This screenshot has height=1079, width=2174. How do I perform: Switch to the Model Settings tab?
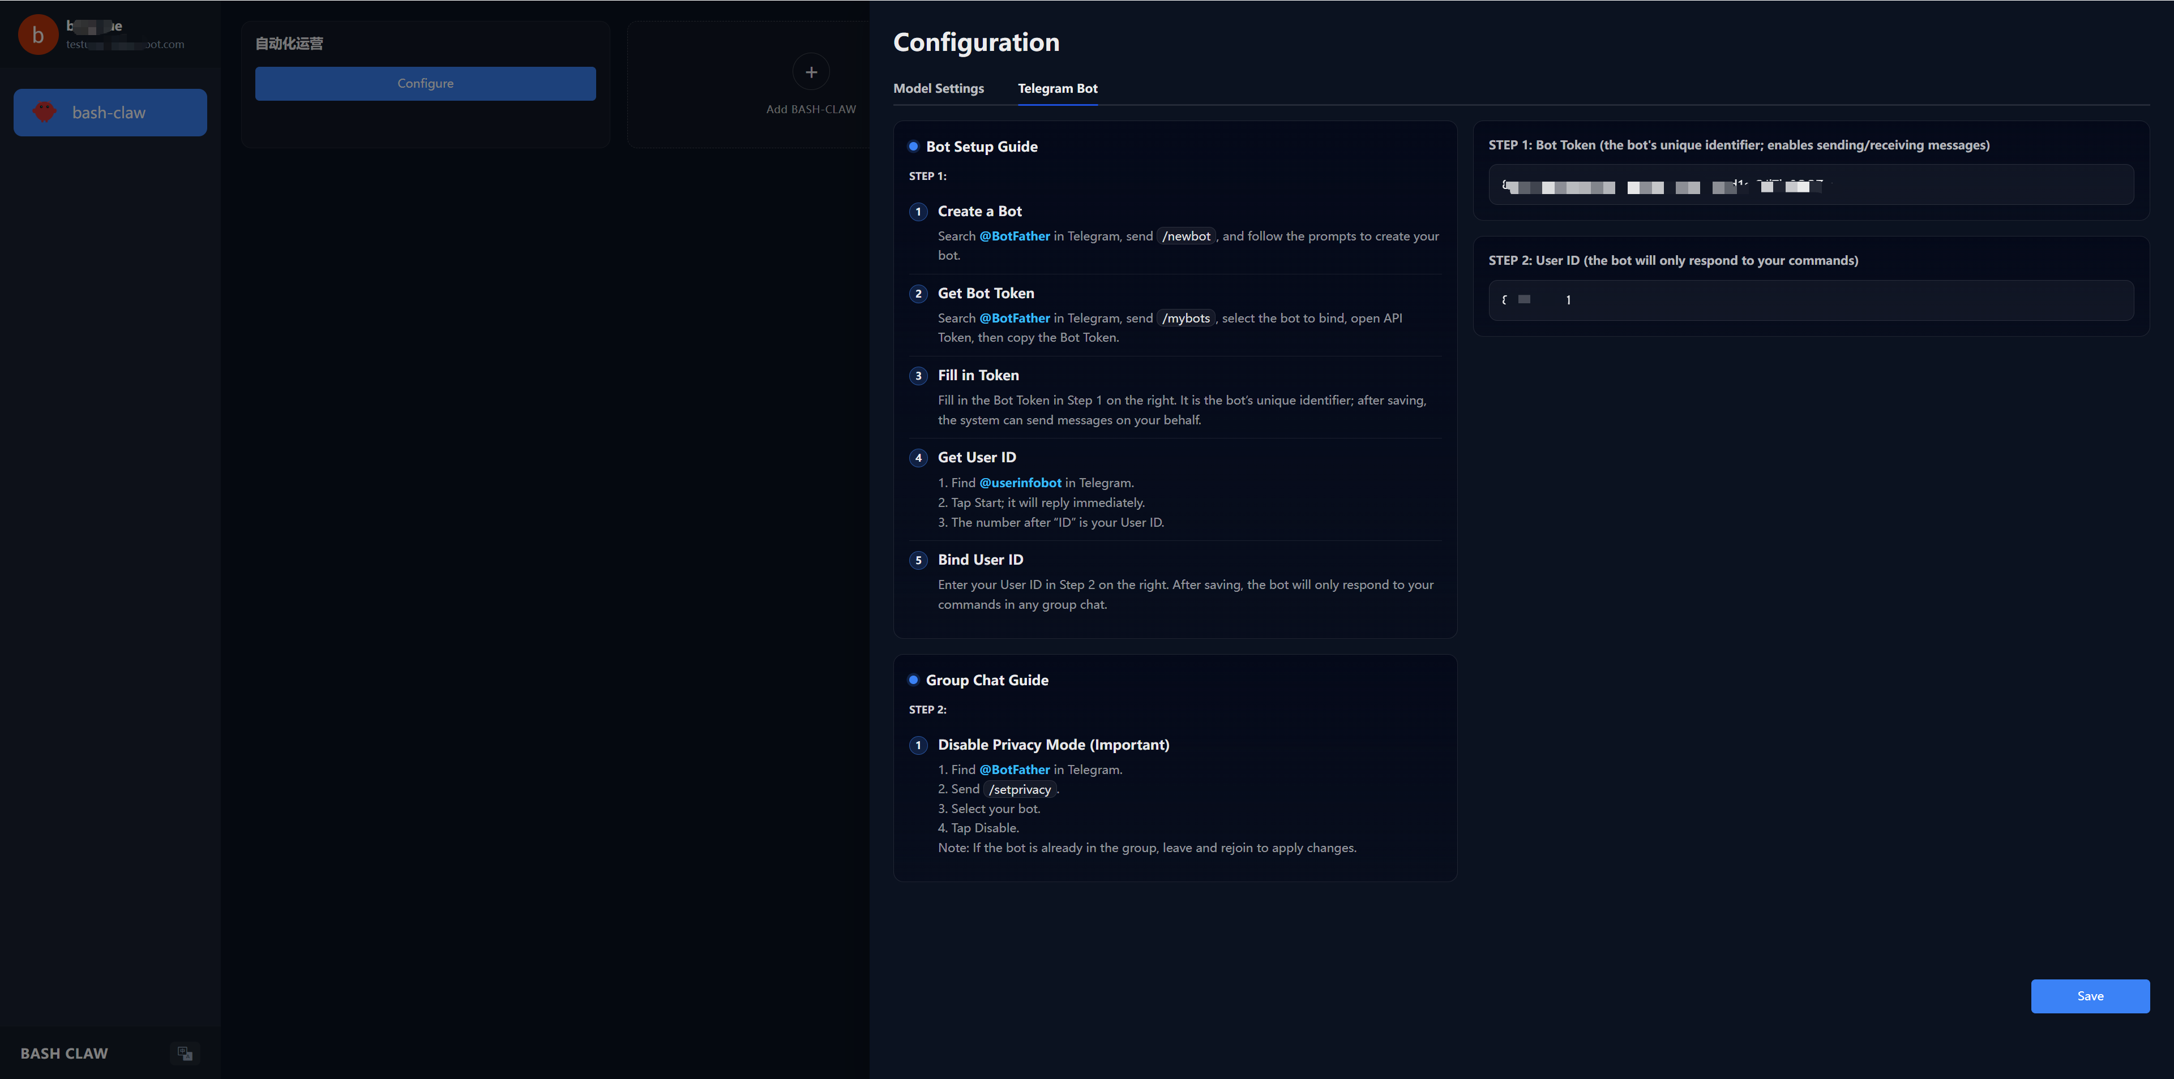tap(939, 89)
